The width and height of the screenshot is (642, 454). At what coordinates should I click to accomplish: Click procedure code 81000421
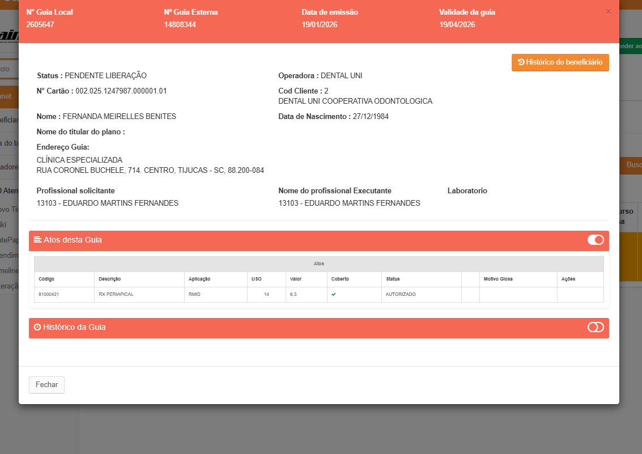pos(50,294)
